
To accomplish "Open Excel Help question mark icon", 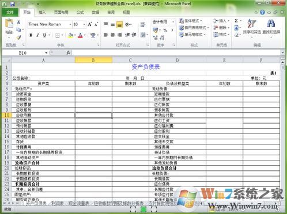I will point(262,13).
